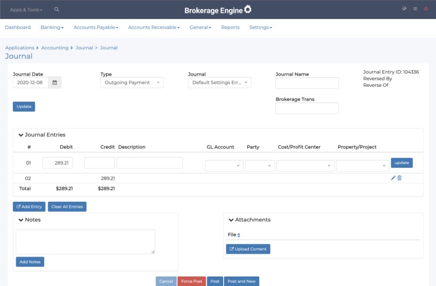This screenshot has height=286, width=436.
Task: Open the Settings menu
Action: 261,27
